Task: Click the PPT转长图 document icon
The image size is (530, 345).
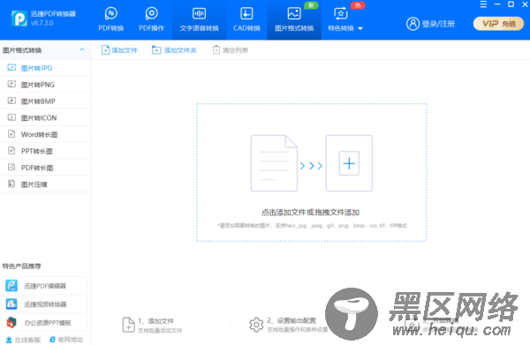Action: [11, 151]
